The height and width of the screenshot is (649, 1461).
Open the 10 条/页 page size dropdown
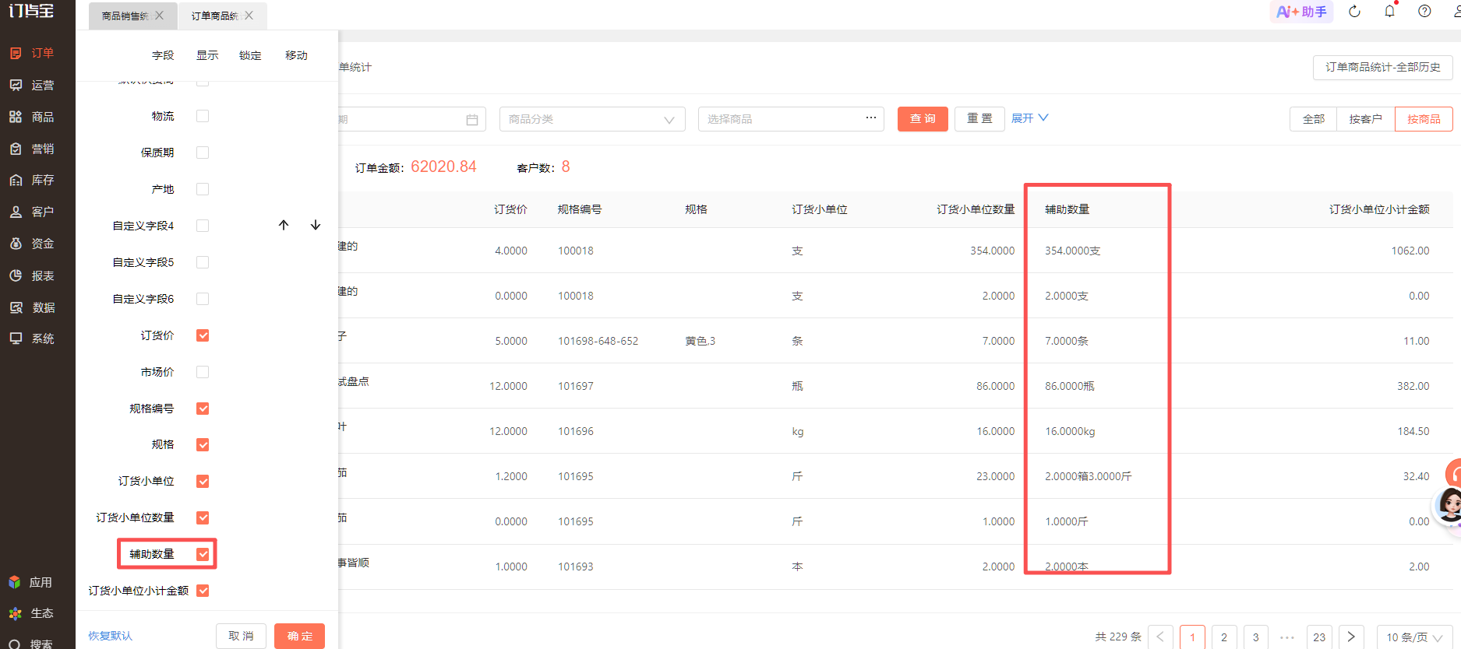pos(1414,637)
